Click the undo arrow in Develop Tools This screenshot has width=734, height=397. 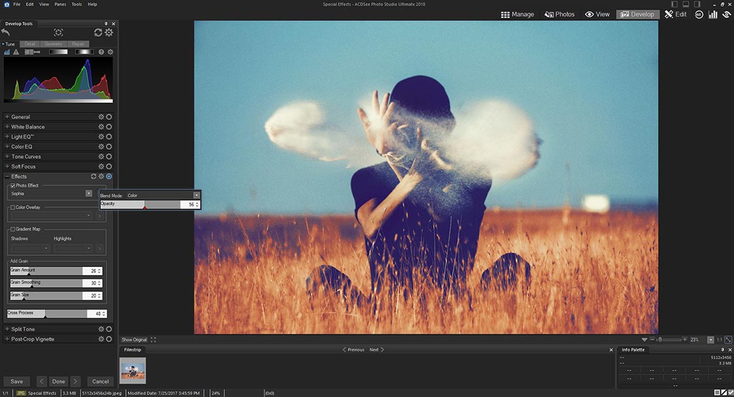click(x=6, y=32)
